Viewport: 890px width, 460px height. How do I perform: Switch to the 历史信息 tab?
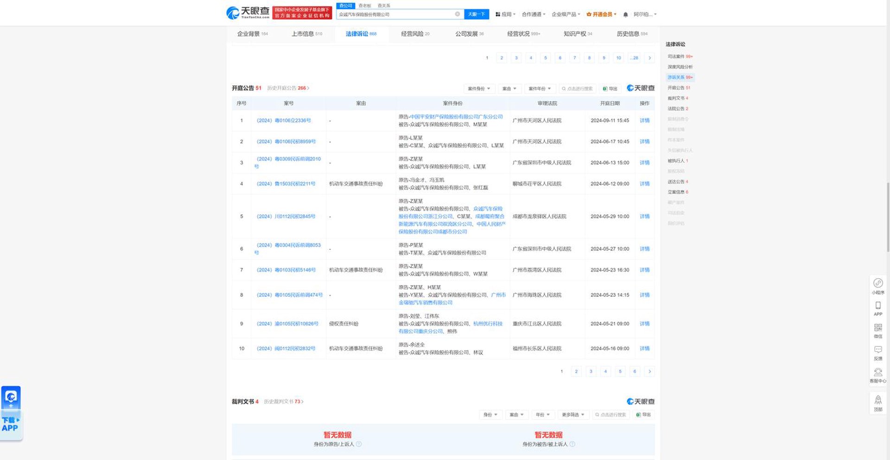[x=632, y=34]
